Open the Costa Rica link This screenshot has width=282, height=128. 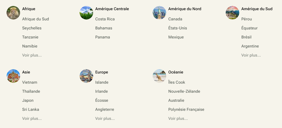pyautogui.click(x=105, y=19)
